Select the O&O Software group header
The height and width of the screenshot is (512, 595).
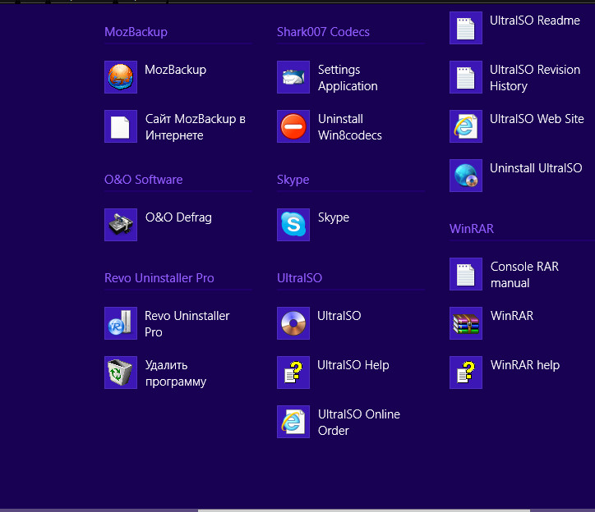coord(144,180)
